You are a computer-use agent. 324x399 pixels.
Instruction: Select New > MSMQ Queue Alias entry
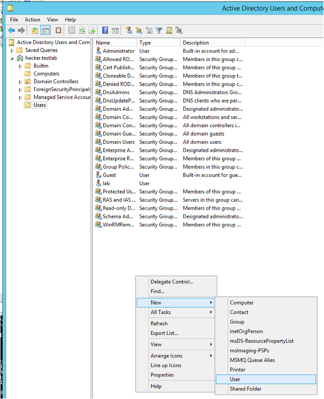[x=266, y=360]
